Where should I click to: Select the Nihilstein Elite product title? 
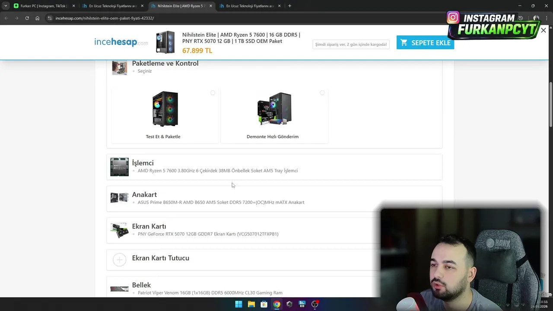point(241,38)
